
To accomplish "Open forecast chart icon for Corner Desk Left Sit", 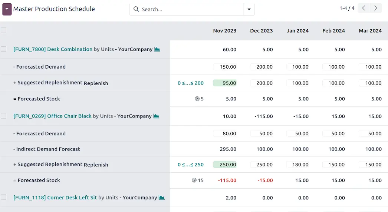I will click(x=161, y=198).
